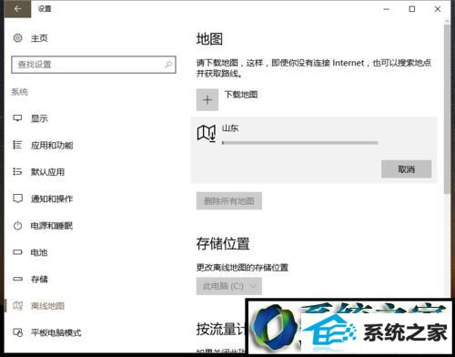Click the vertical scrollbar of settings page

pos(447,109)
